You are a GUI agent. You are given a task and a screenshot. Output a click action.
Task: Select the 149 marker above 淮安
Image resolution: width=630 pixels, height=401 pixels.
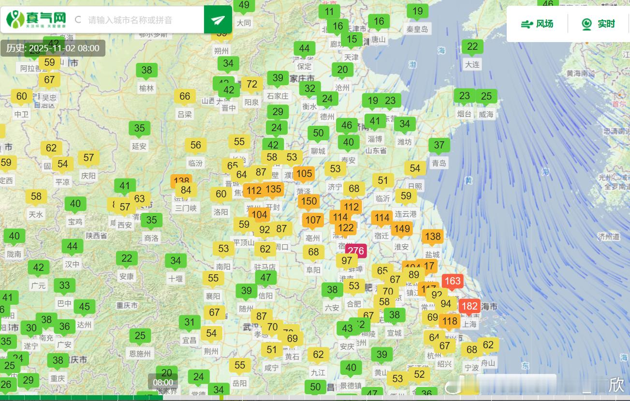(402, 229)
